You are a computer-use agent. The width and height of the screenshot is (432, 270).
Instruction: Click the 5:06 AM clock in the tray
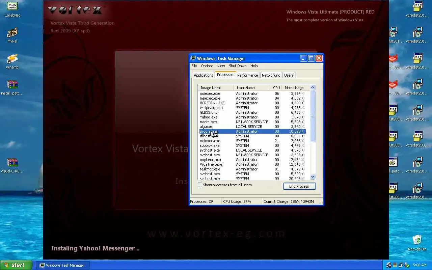tap(420, 265)
